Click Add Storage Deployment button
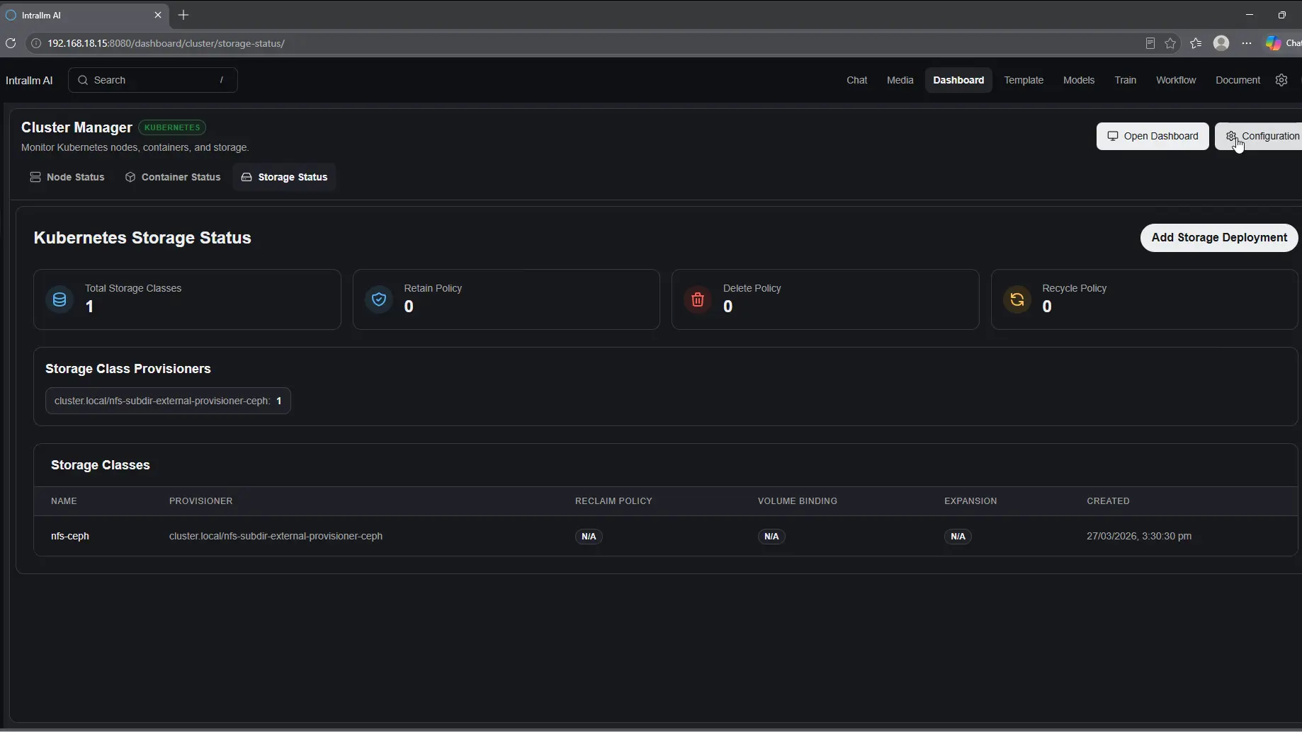The height and width of the screenshot is (732, 1302). point(1219,238)
